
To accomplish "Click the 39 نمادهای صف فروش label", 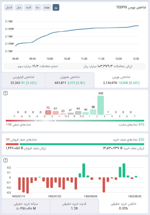I will pos(21,139).
